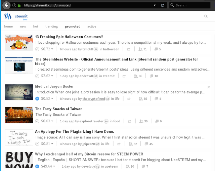Show the 71 voters on Halloween post
Viewport: 215px width, 171px height.
142,49
